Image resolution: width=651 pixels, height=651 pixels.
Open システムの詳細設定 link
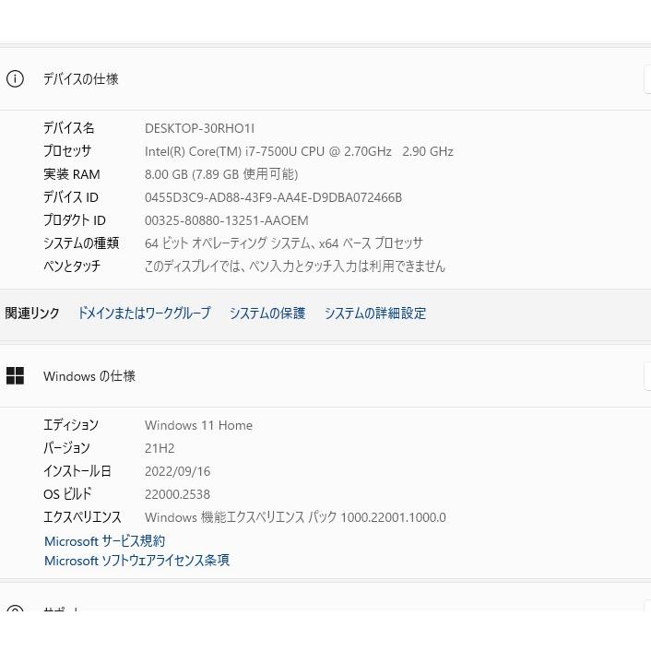point(375,313)
